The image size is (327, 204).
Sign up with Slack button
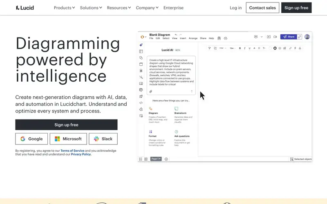click(x=103, y=139)
